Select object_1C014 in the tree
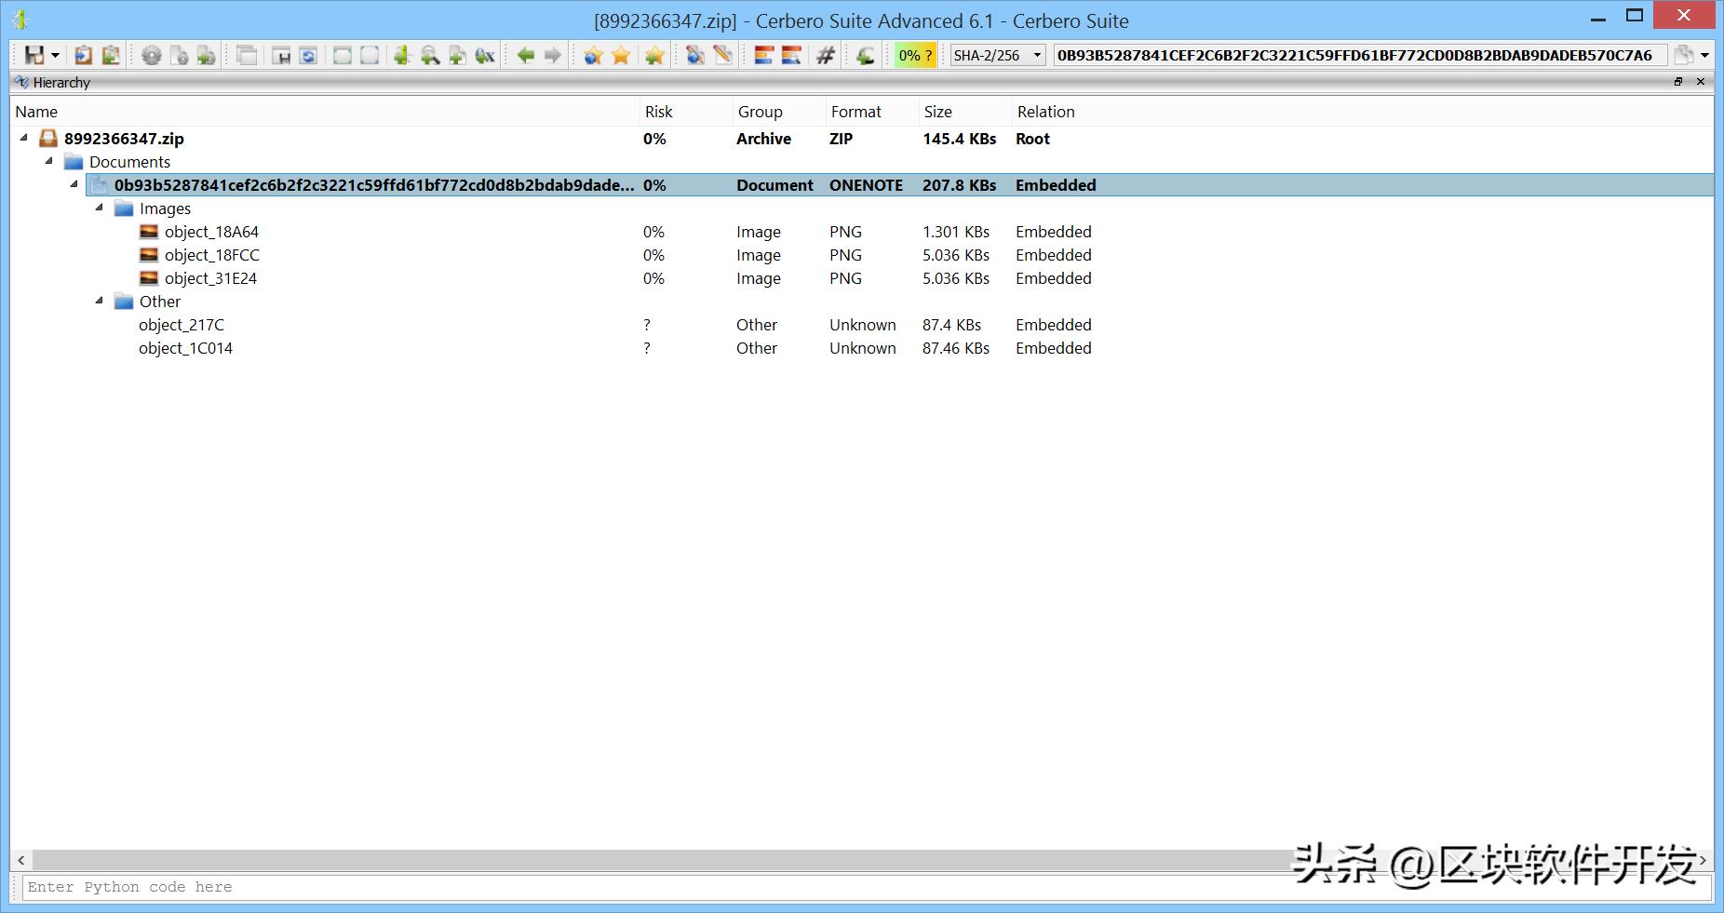Image resolution: width=1724 pixels, height=913 pixels. point(185,348)
